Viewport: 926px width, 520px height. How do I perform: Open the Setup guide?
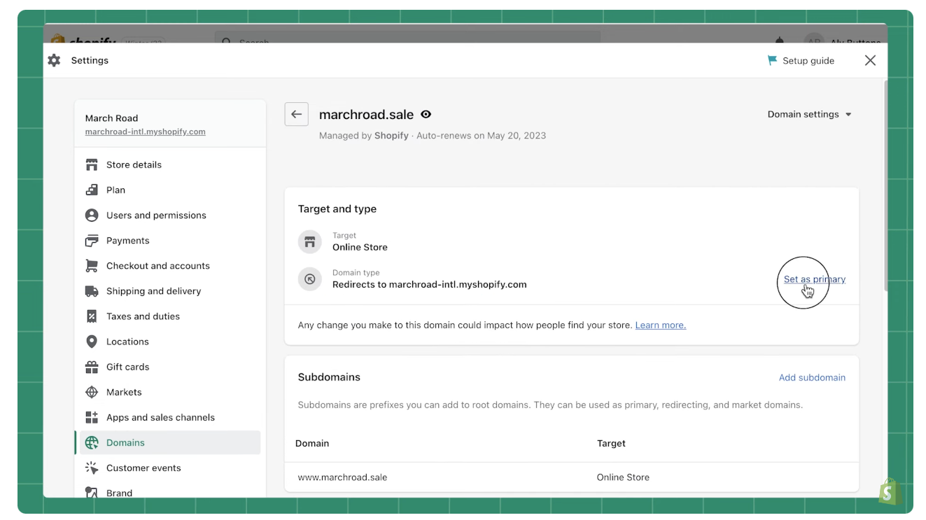[801, 61]
